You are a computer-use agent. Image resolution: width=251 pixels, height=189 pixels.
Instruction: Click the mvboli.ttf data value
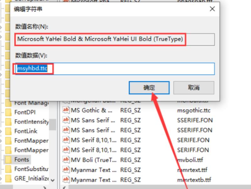click(190, 160)
